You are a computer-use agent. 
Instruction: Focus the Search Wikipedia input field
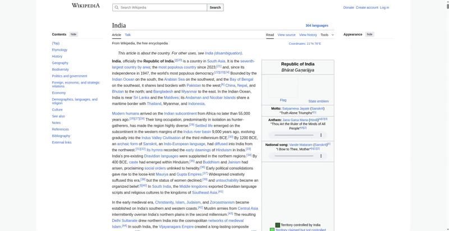(159, 7)
